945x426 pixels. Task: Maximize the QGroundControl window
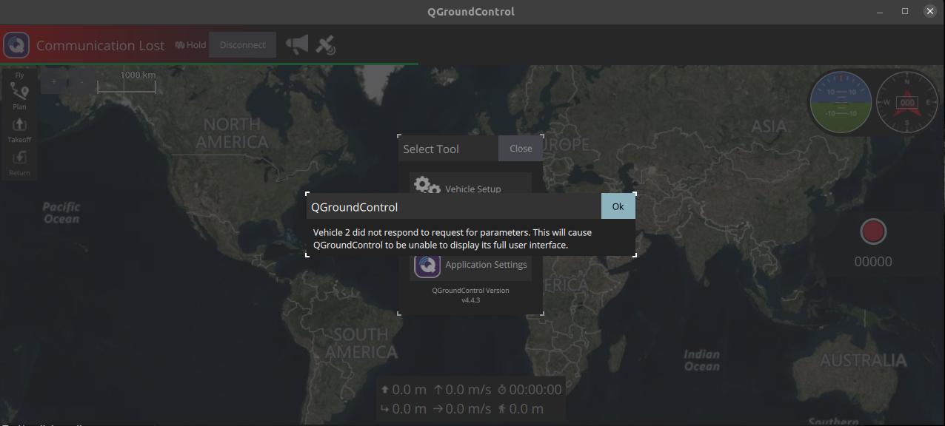click(x=905, y=11)
